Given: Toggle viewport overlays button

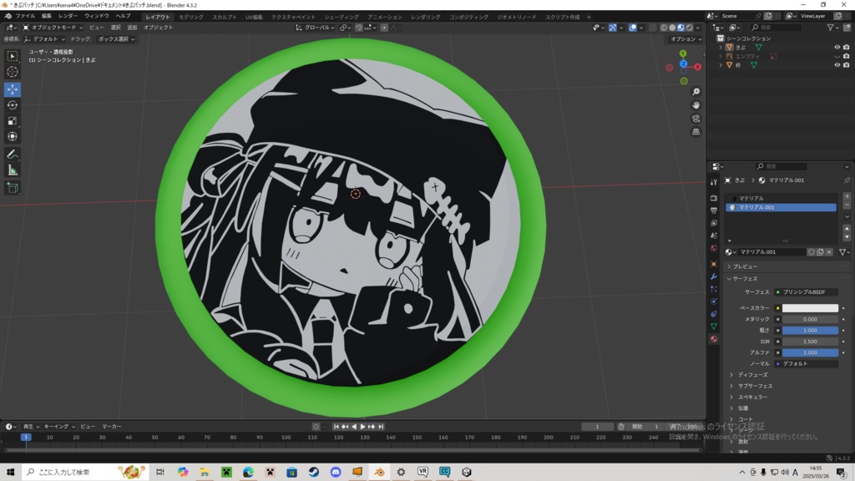Looking at the screenshot, I should click(x=633, y=28).
